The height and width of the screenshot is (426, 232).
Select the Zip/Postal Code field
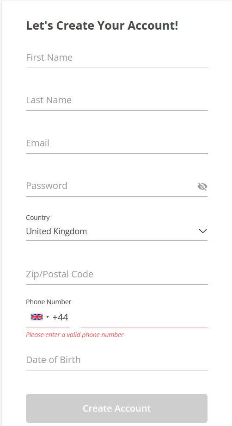coord(117,274)
